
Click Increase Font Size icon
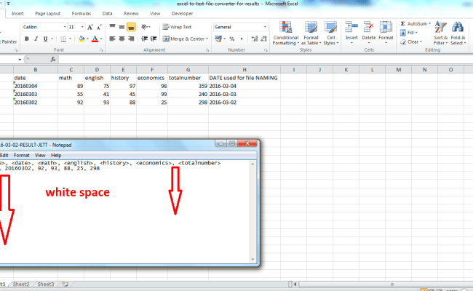[90, 27]
